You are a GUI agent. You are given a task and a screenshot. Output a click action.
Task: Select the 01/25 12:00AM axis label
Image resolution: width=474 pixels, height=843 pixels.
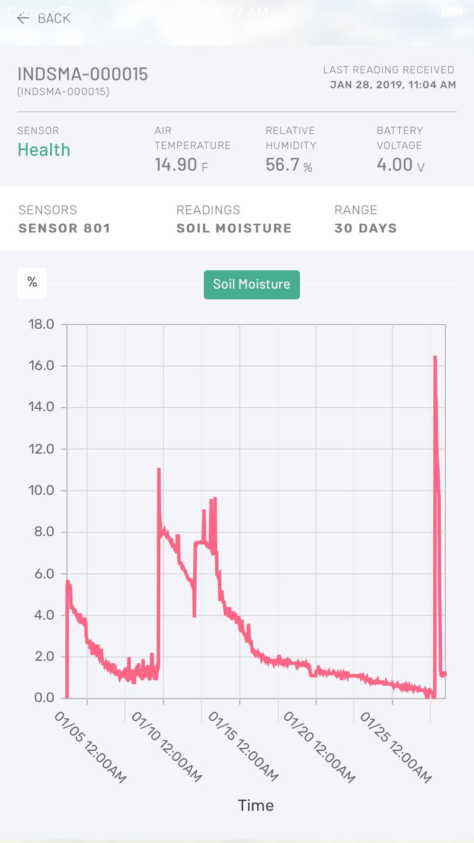(x=396, y=747)
